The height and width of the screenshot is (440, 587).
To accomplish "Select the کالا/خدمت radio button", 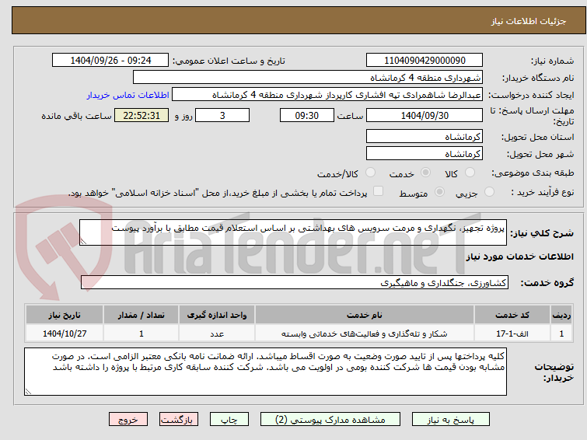I will coord(370,173).
